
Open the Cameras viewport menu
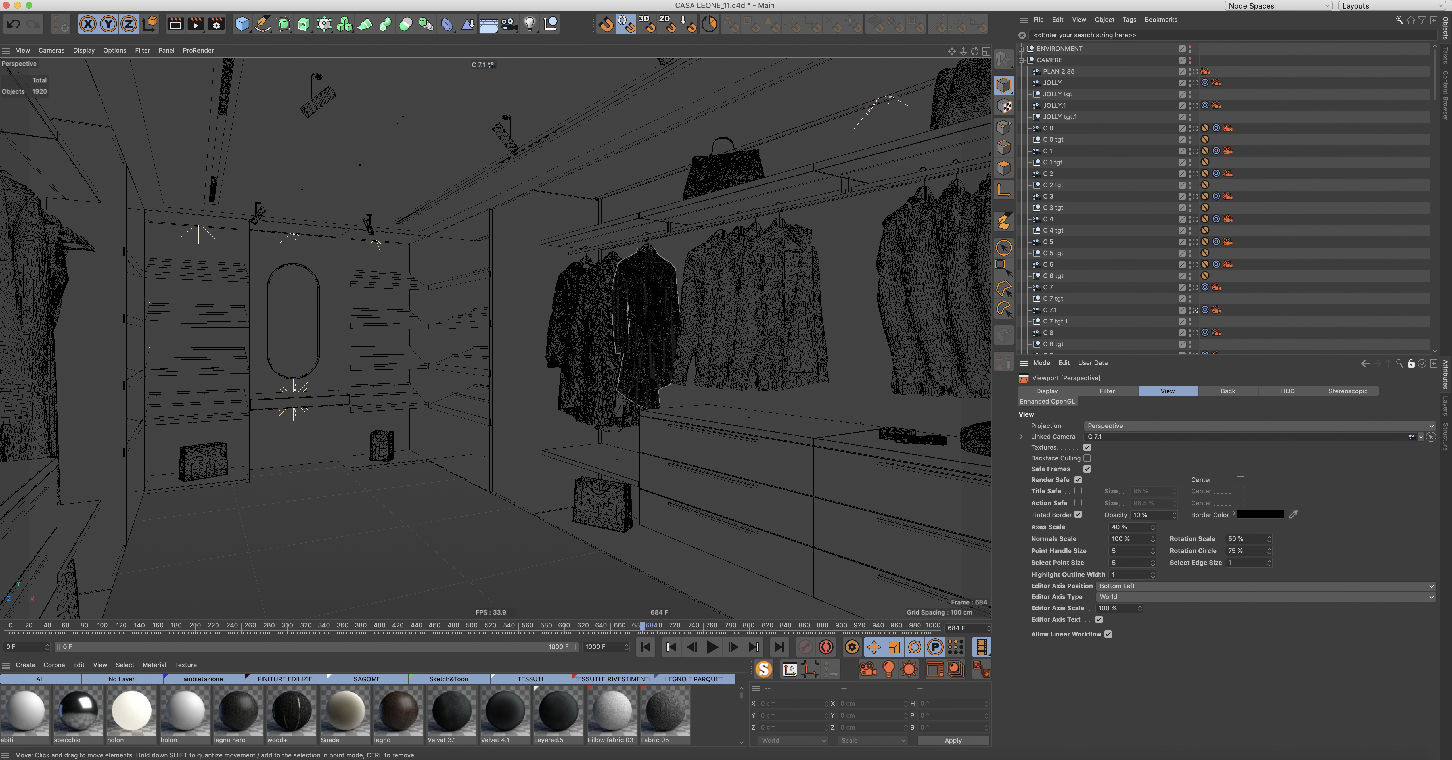[x=51, y=50]
